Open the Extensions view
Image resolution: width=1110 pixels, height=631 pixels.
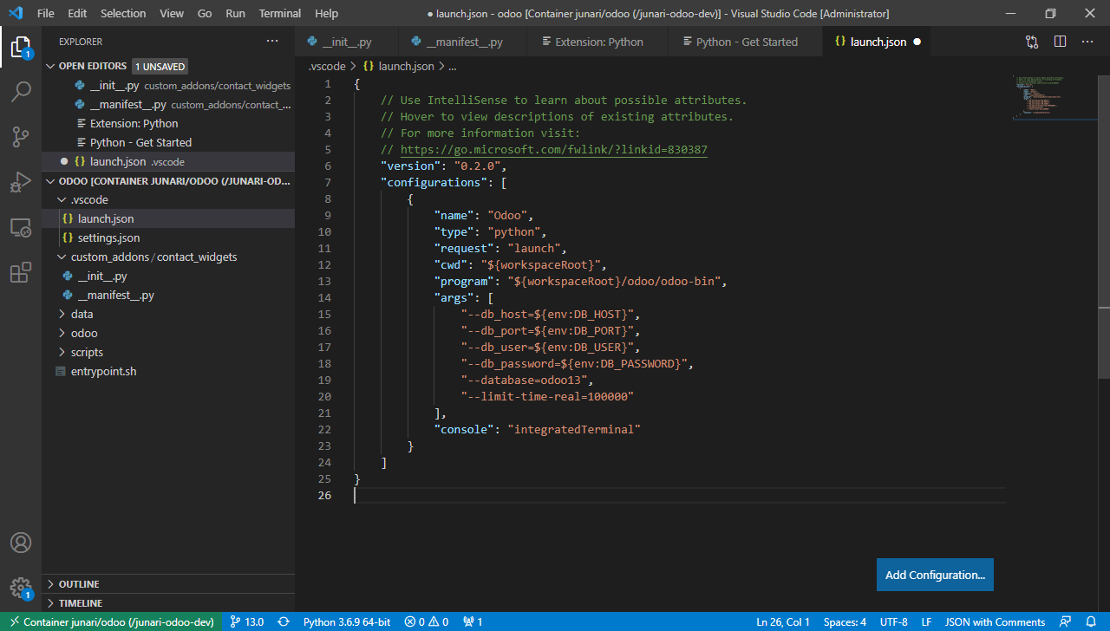pyautogui.click(x=21, y=274)
